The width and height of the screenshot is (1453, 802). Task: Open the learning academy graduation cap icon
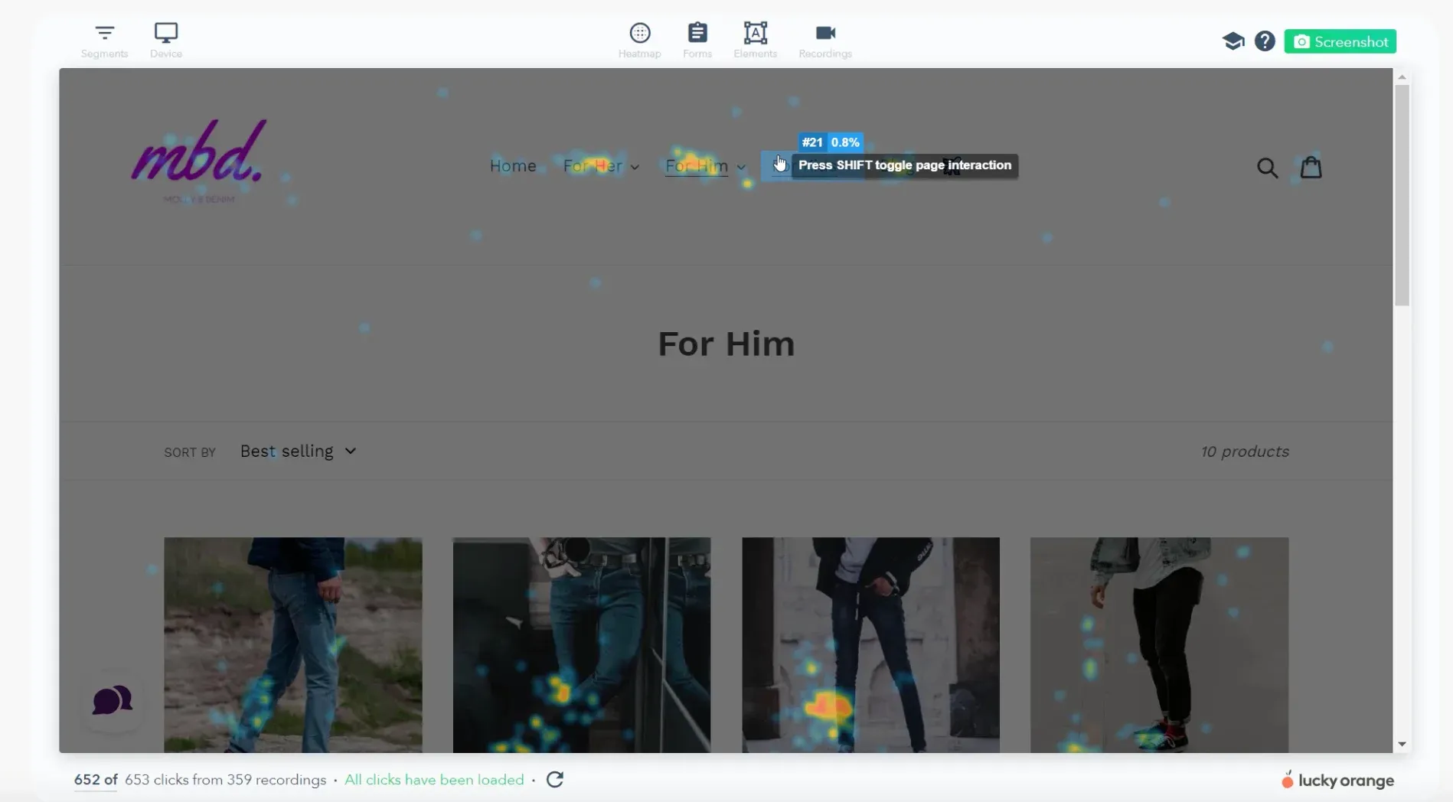pos(1233,41)
